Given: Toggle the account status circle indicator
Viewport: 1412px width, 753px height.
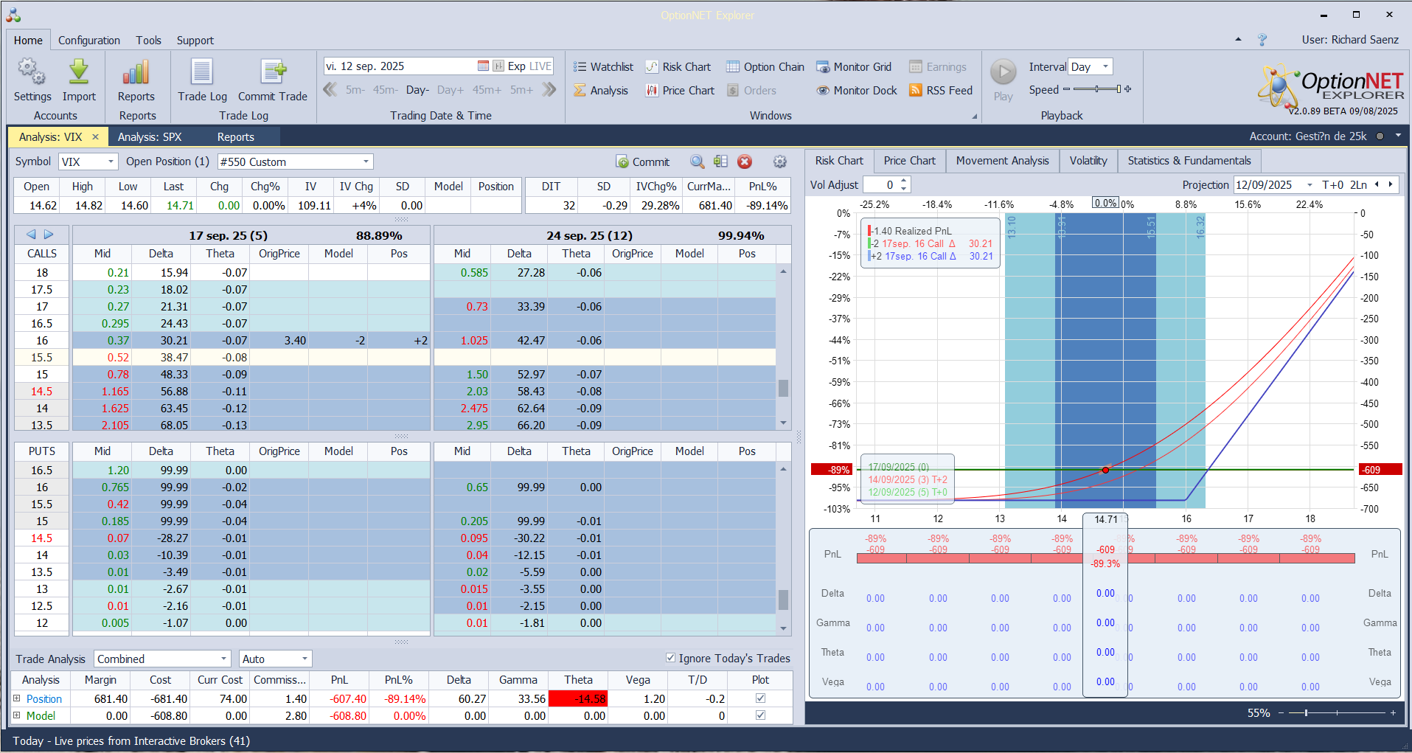Looking at the screenshot, I should pos(1380,136).
